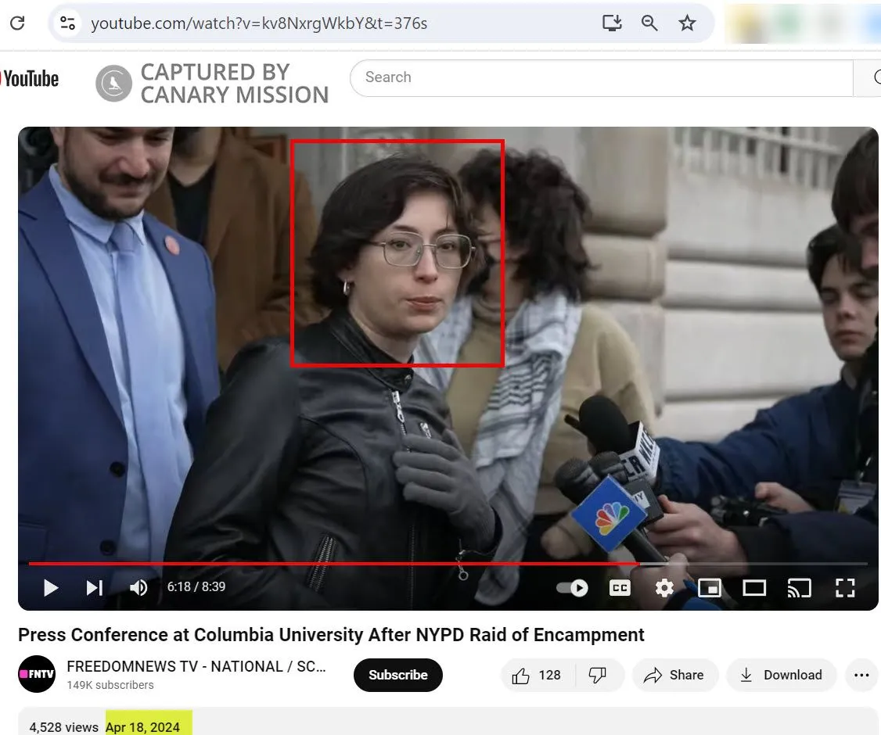This screenshot has height=735, width=881.
Task: Switch to theater mode
Action: 754,587
